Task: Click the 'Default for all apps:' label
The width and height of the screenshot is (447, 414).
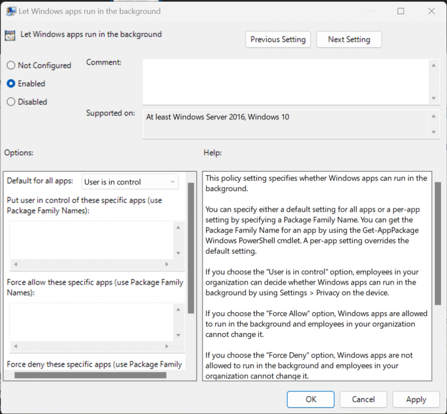Action: point(40,181)
